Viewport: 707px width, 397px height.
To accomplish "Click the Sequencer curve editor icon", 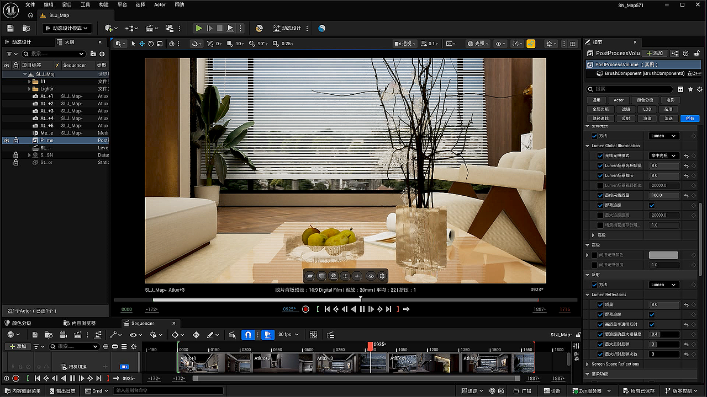I will point(314,335).
